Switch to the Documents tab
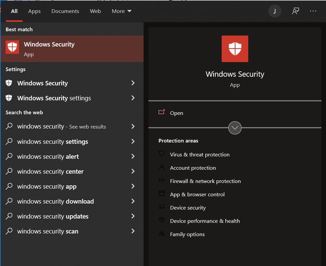326x266 pixels. click(65, 11)
